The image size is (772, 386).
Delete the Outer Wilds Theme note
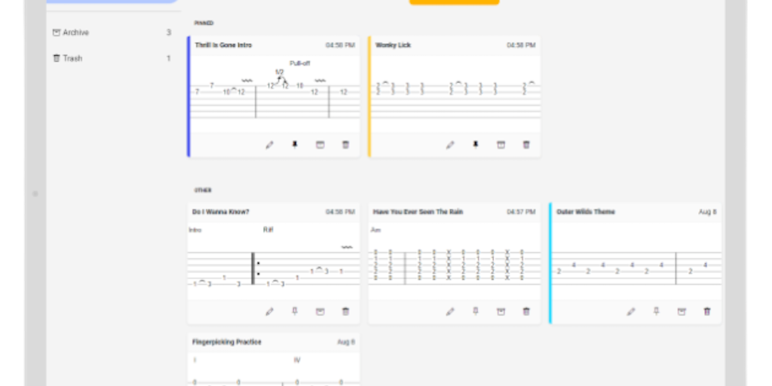[x=707, y=311]
